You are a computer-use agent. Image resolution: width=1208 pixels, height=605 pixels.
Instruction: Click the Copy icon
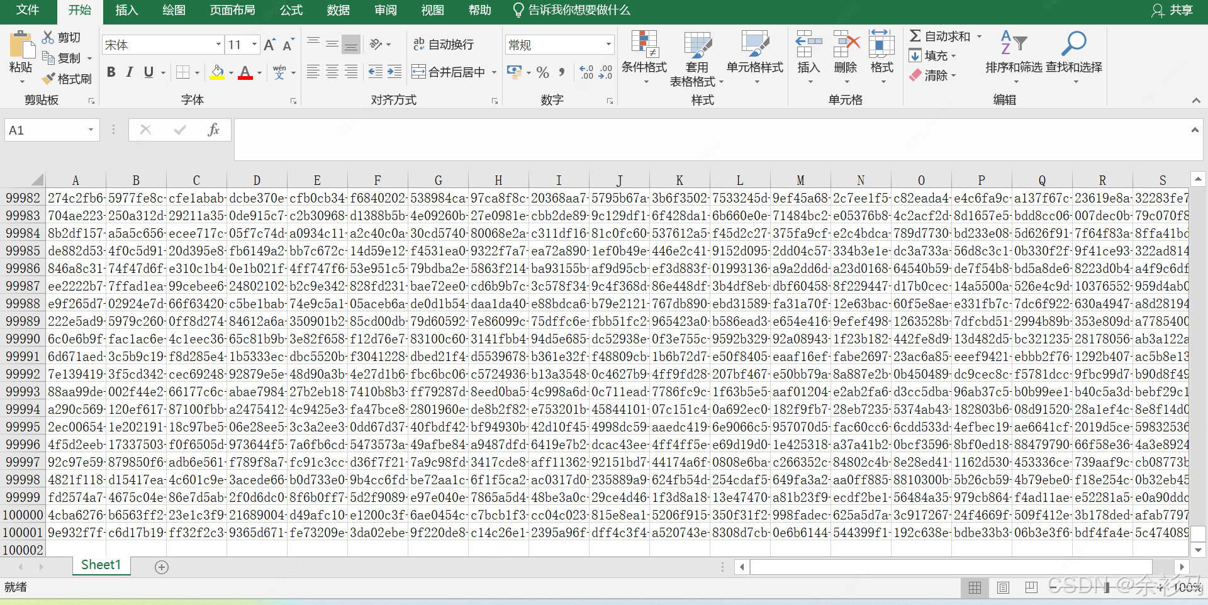click(48, 58)
